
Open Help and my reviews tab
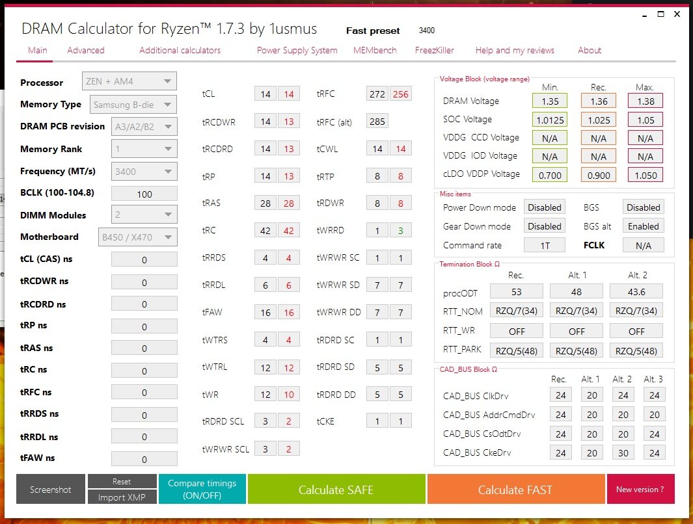click(515, 50)
